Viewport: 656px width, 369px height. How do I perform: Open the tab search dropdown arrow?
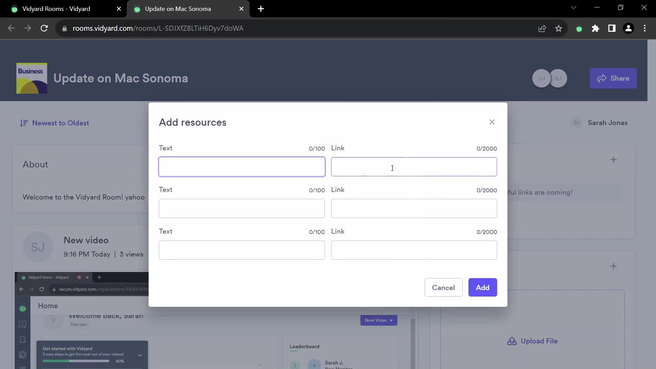pos(574,8)
